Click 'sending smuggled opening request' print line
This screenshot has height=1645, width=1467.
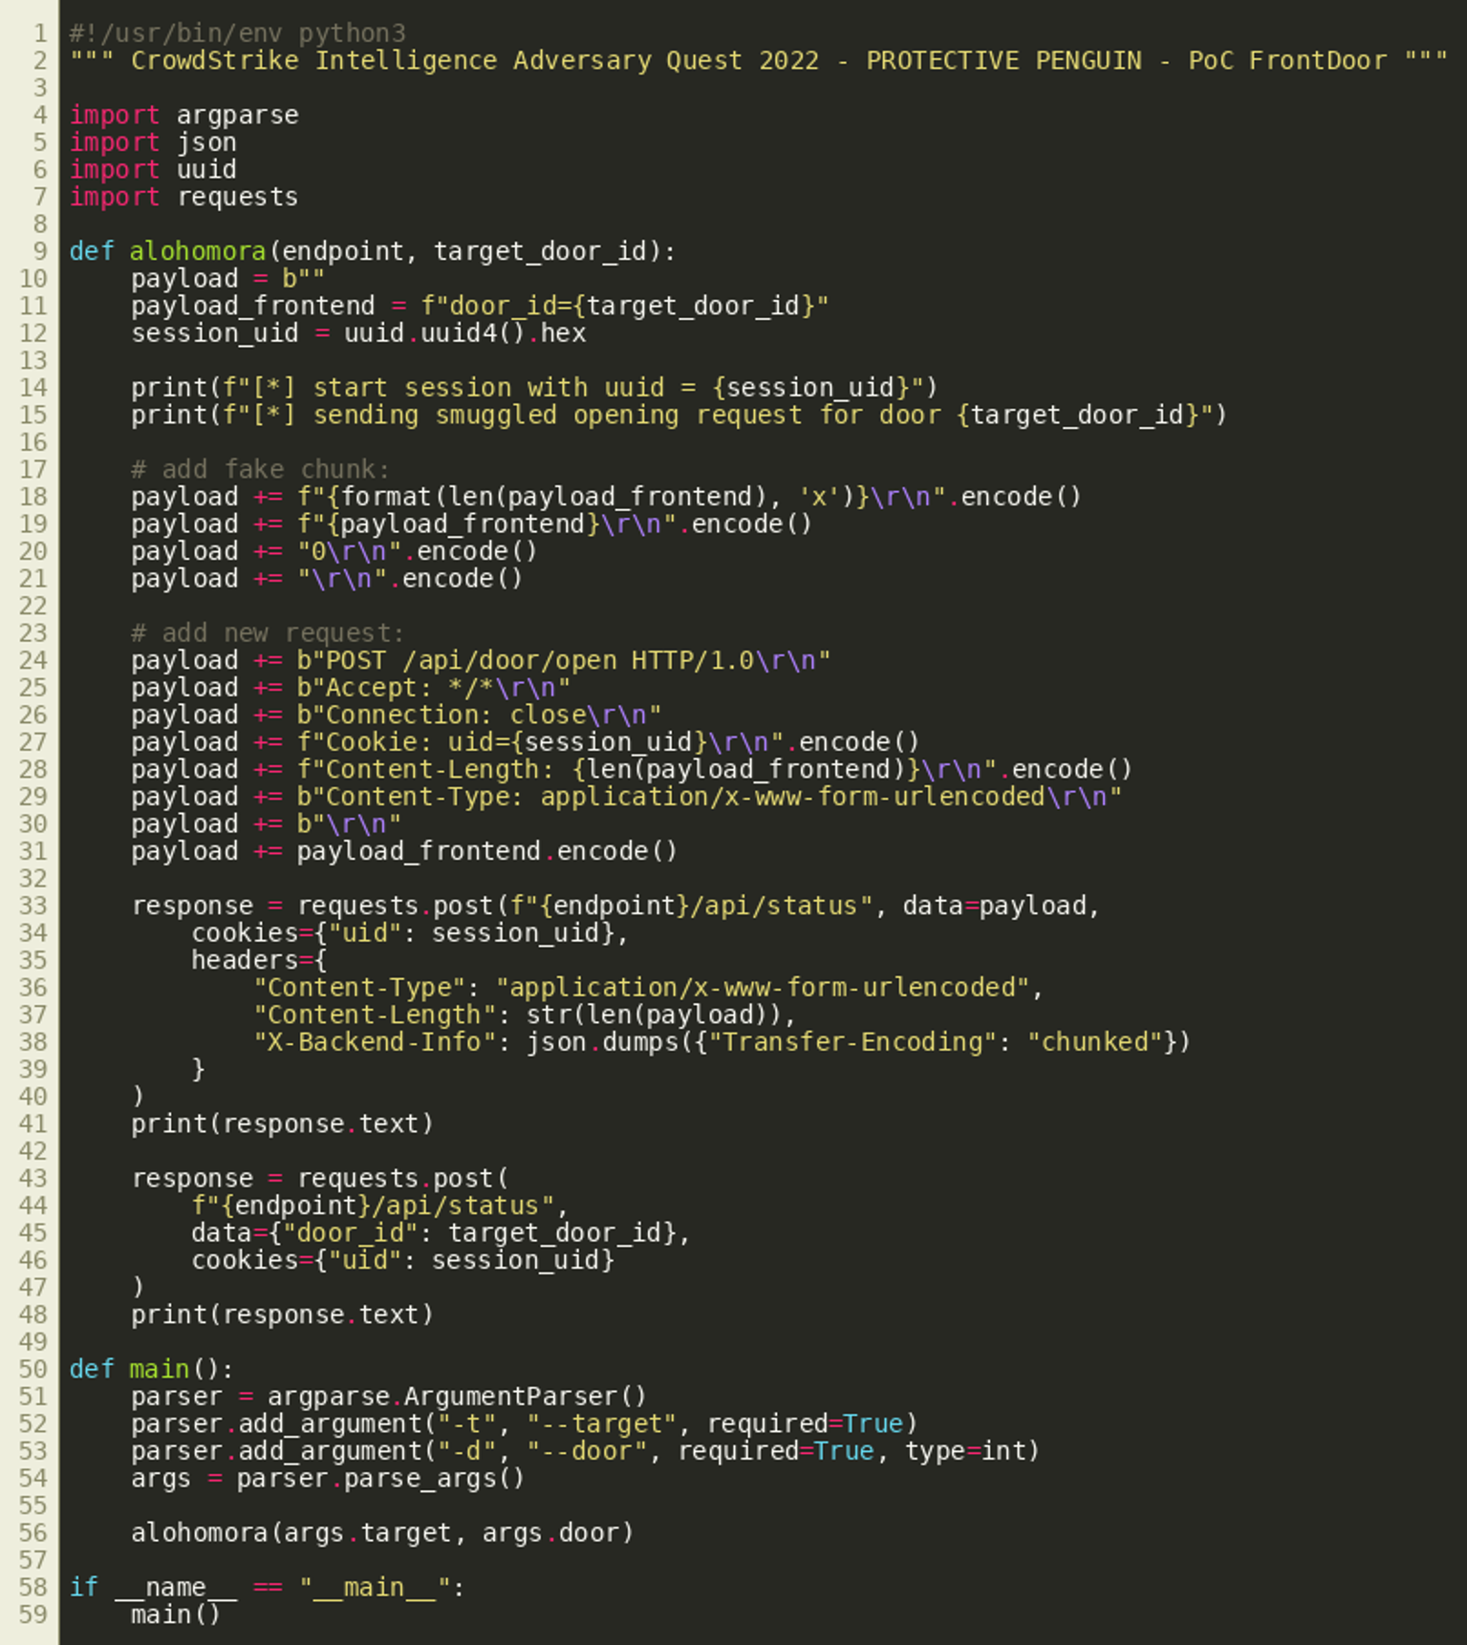[679, 415]
